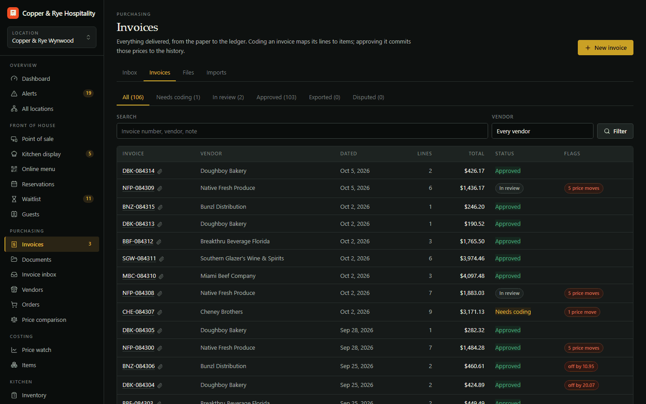Click attachment paperclip beside DBK-084314
Image resolution: width=646 pixels, height=404 pixels.
(x=160, y=171)
